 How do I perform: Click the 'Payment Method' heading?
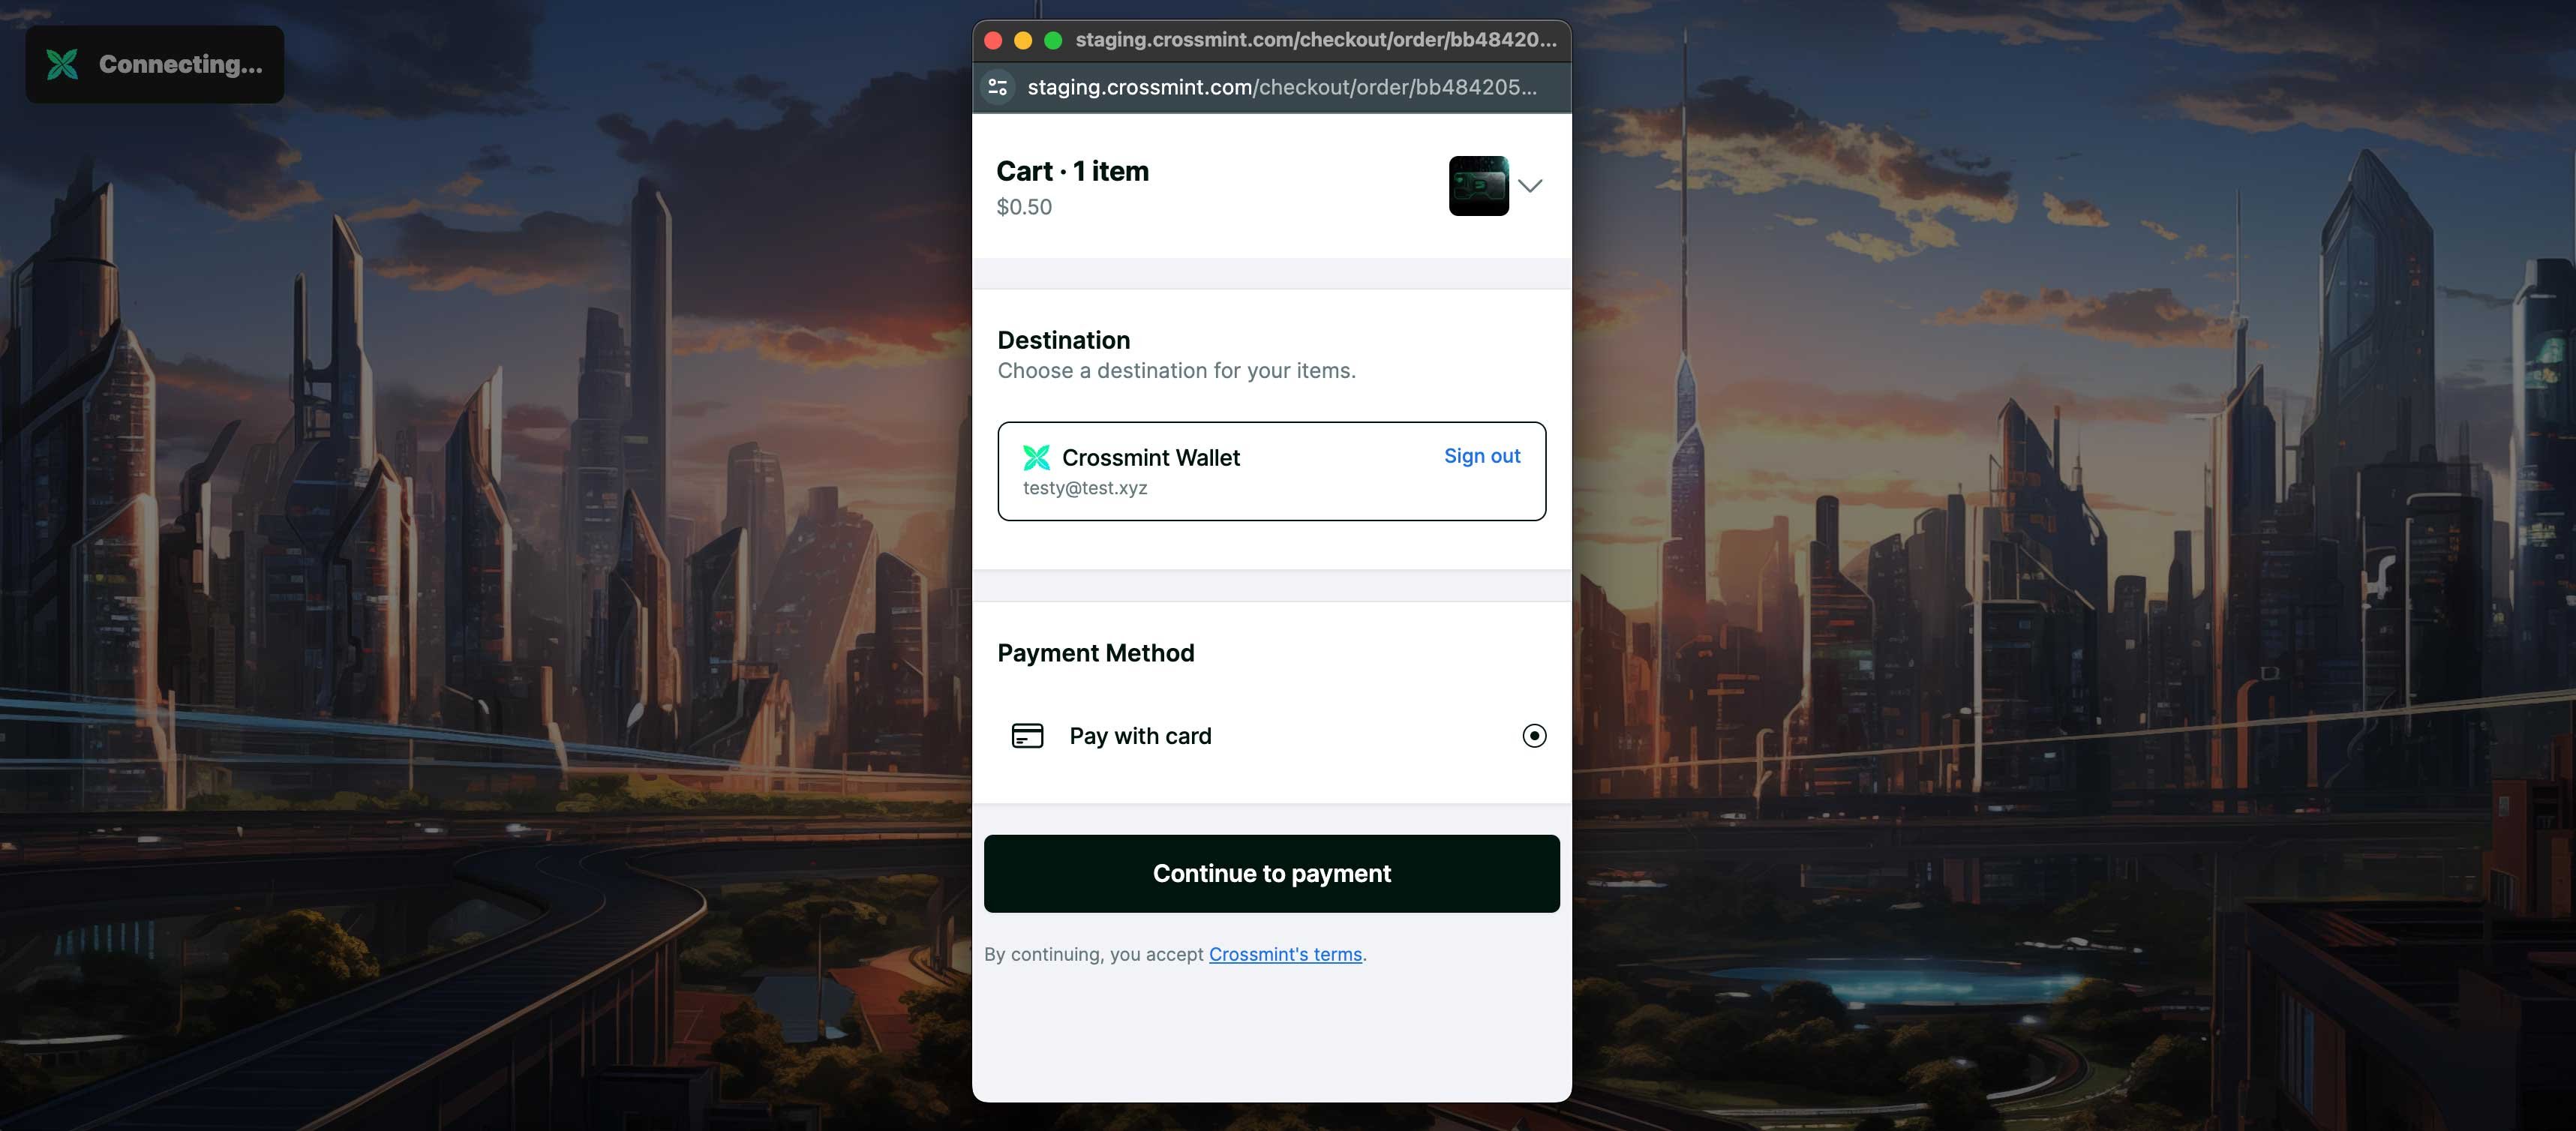(1095, 653)
